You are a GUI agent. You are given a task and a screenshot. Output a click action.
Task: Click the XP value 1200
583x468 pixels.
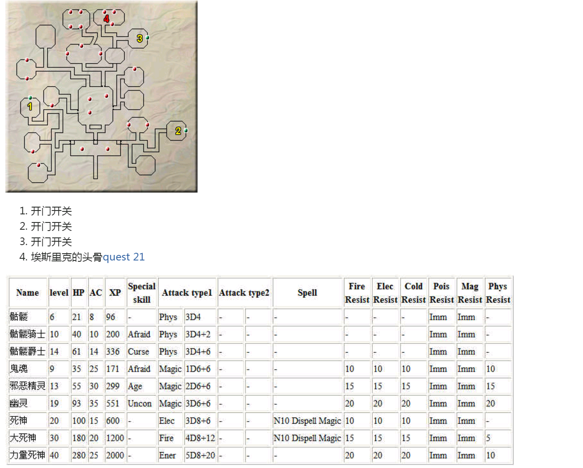pos(114,438)
